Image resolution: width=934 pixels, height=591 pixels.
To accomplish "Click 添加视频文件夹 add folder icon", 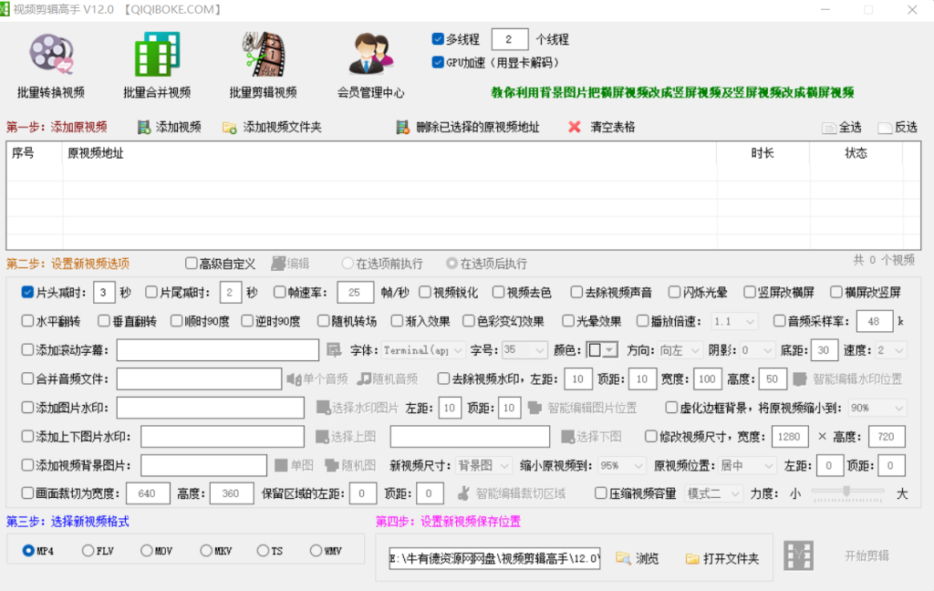I will [x=230, y=128].
